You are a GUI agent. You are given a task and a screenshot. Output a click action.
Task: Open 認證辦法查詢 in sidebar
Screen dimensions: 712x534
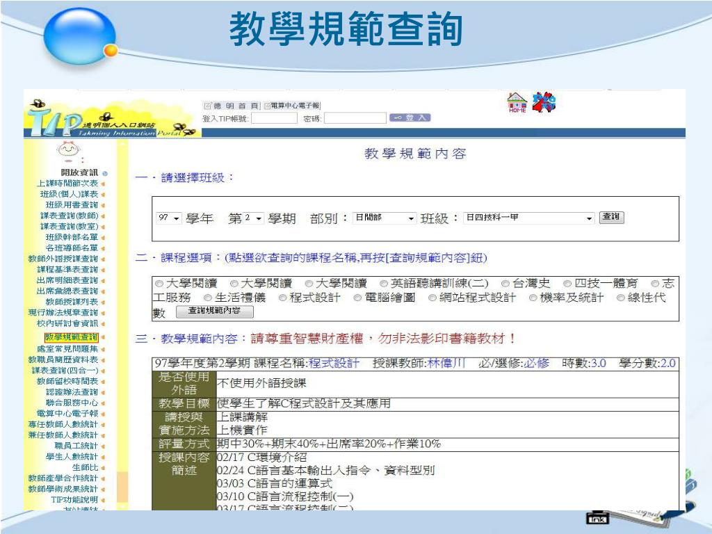click(x=72, y=392)
